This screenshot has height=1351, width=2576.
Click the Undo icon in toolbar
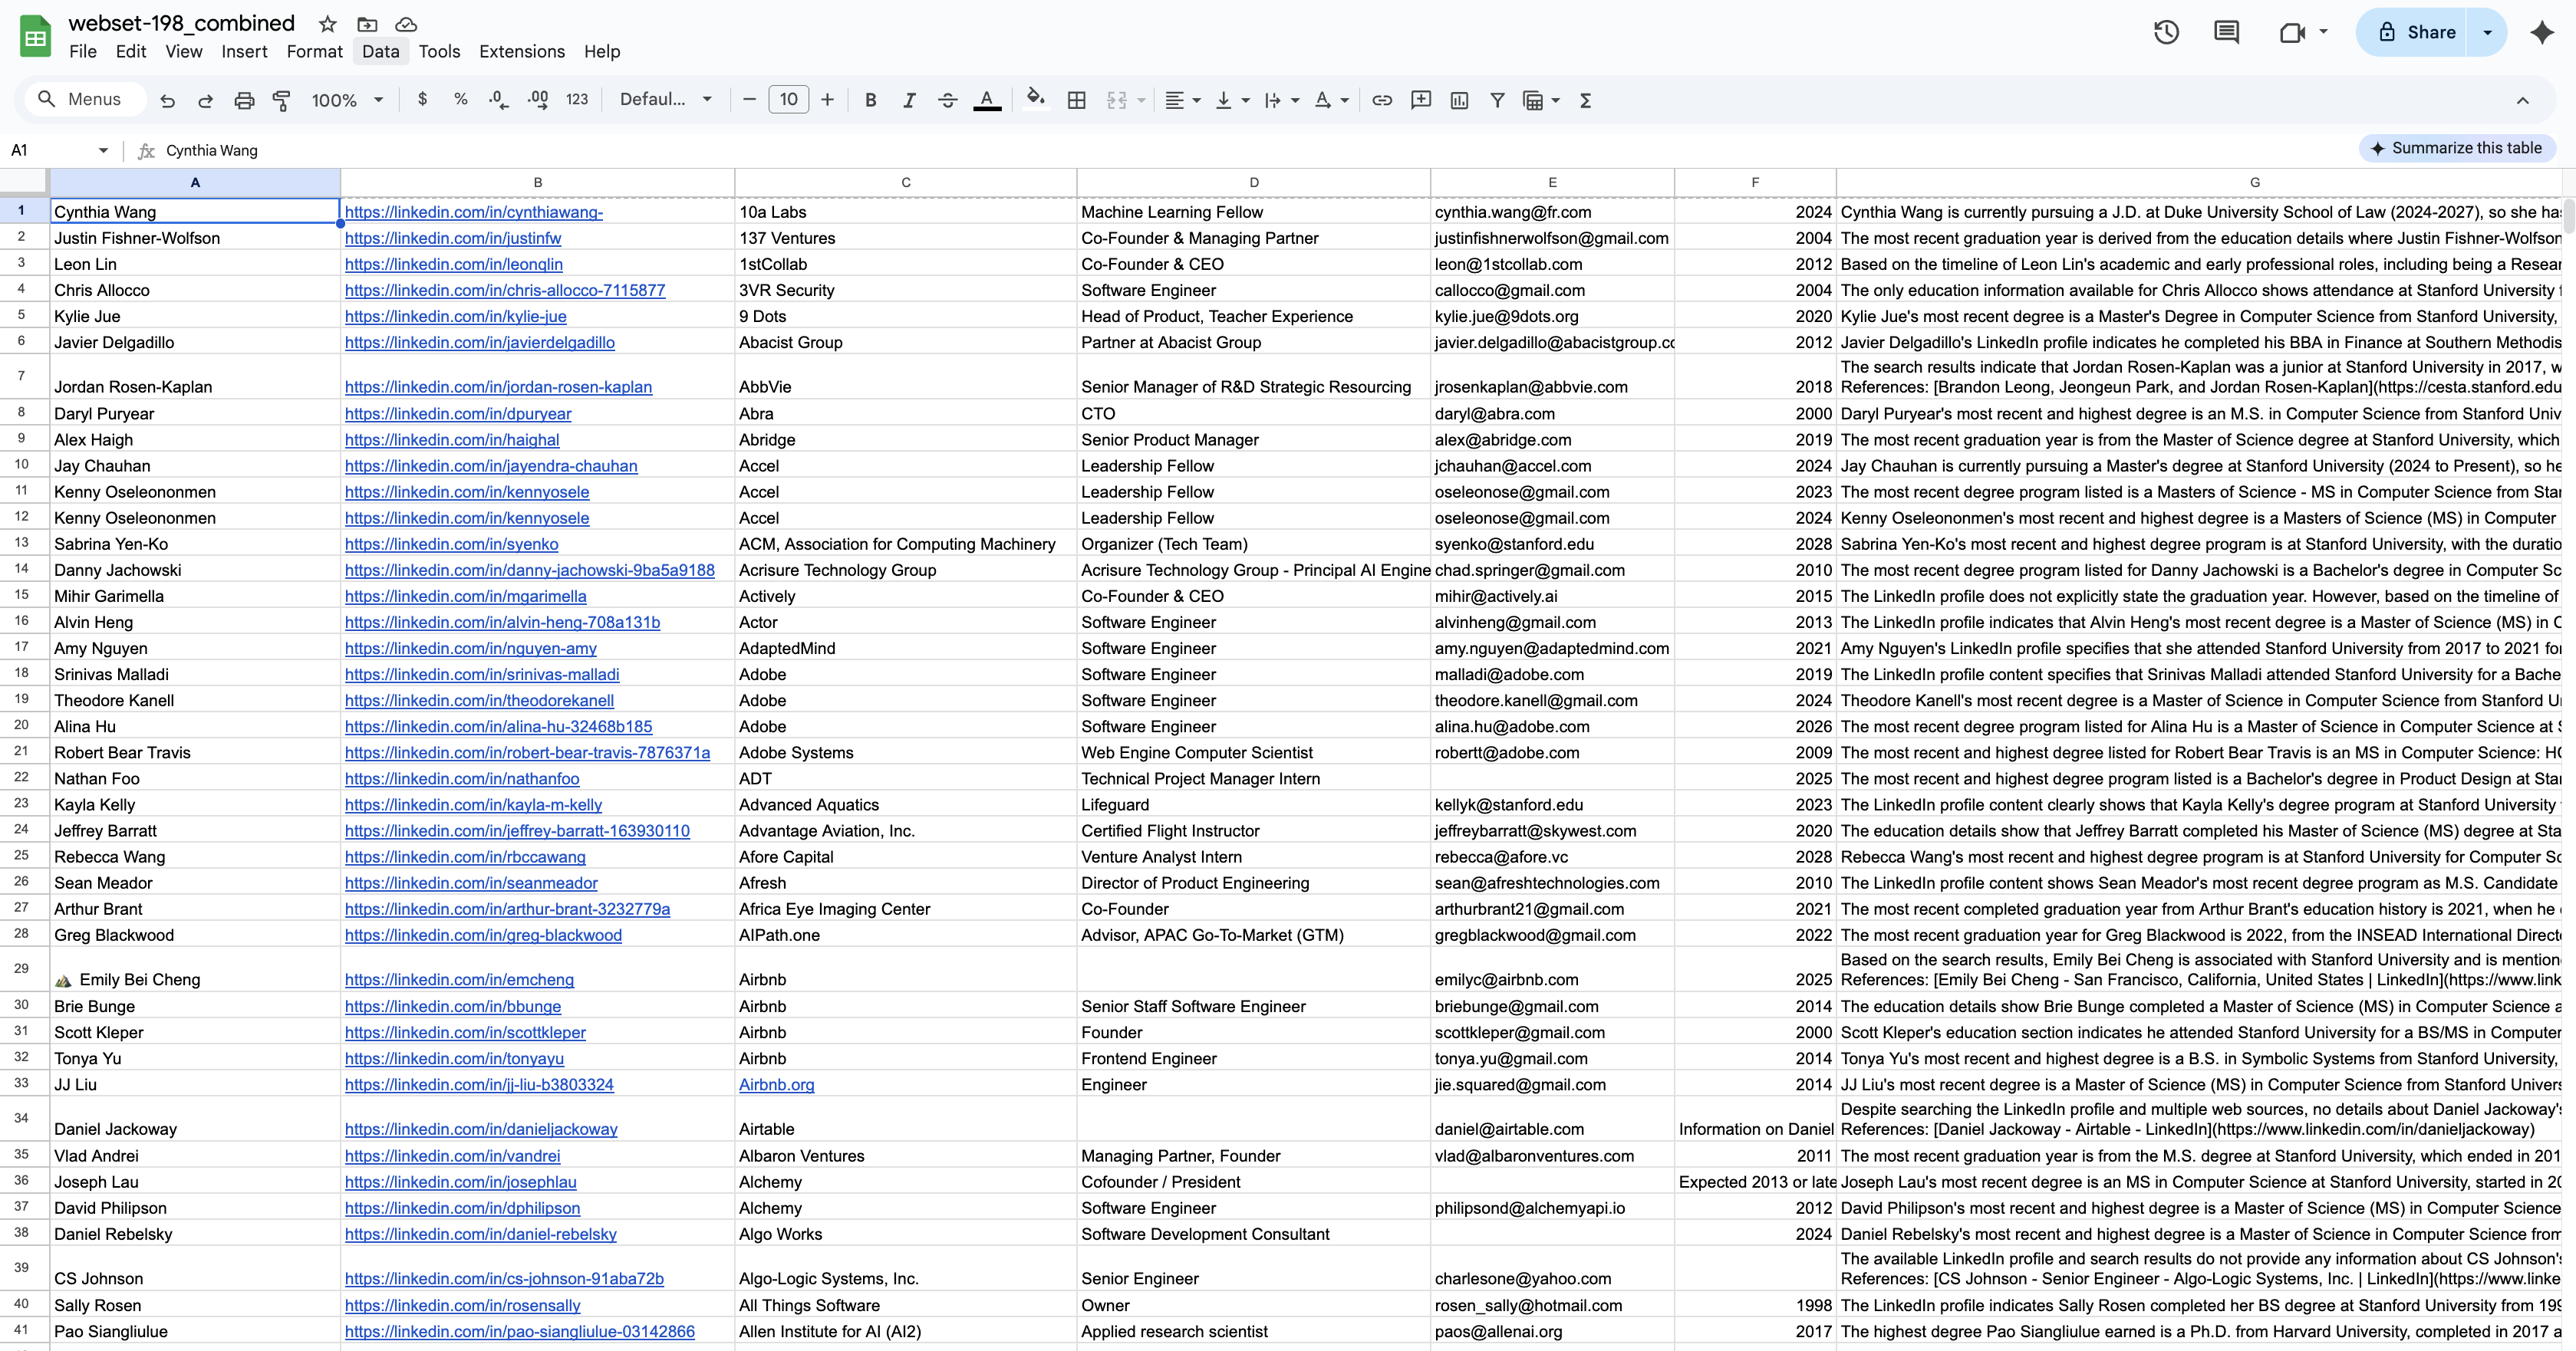(x=167, y=100)
